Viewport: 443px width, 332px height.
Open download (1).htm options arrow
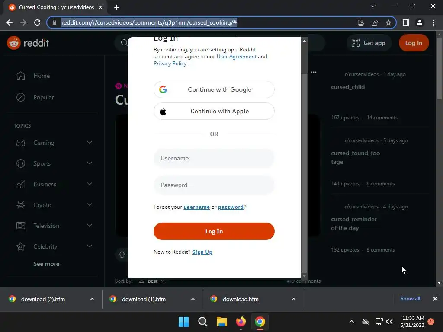[193, 299]
